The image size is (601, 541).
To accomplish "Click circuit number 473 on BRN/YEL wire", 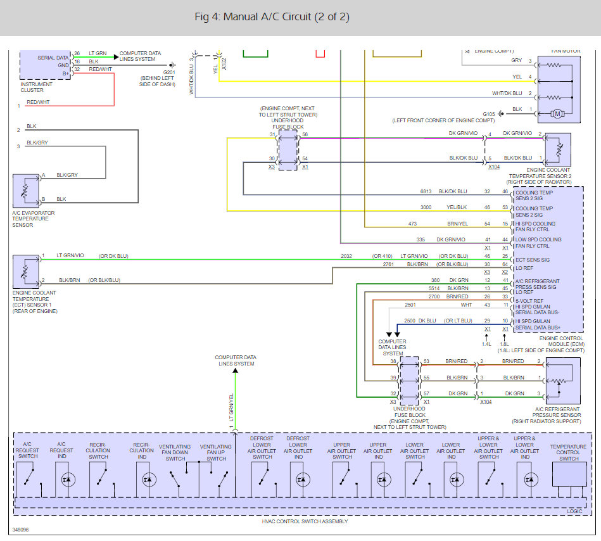I will (x=412, y=224).
